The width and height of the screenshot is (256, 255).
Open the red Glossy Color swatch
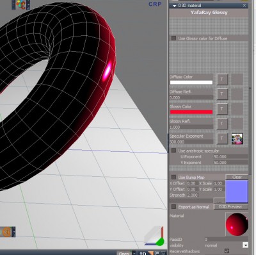[x=191, y=112]
